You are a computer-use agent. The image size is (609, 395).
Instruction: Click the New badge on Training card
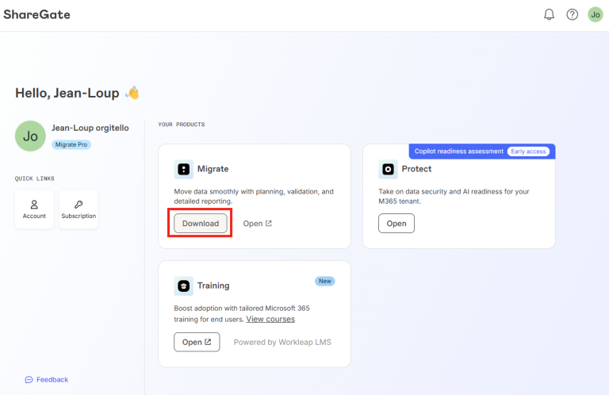coord(324,281)
